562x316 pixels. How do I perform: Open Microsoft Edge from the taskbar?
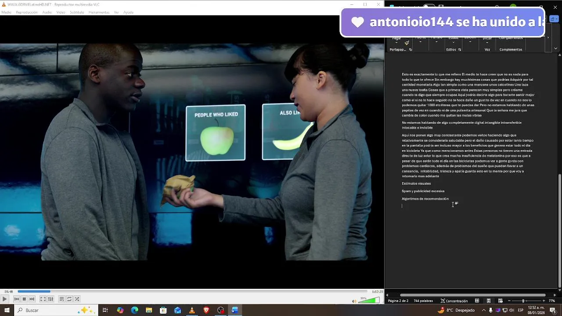pyautogui.click(x=135, y=310)
